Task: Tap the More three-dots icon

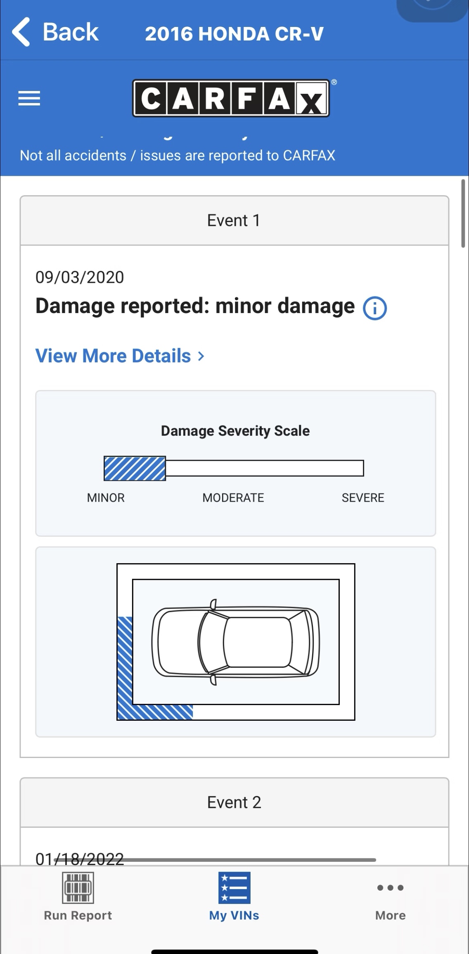Action: tap(390, 887)
